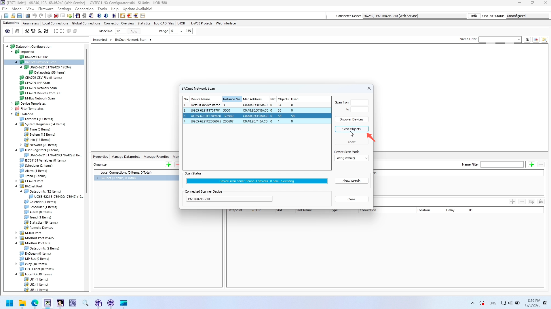The image size is (551, 309).
Task: Expand the CEA709 Port tree node
Action: [16, 181]
